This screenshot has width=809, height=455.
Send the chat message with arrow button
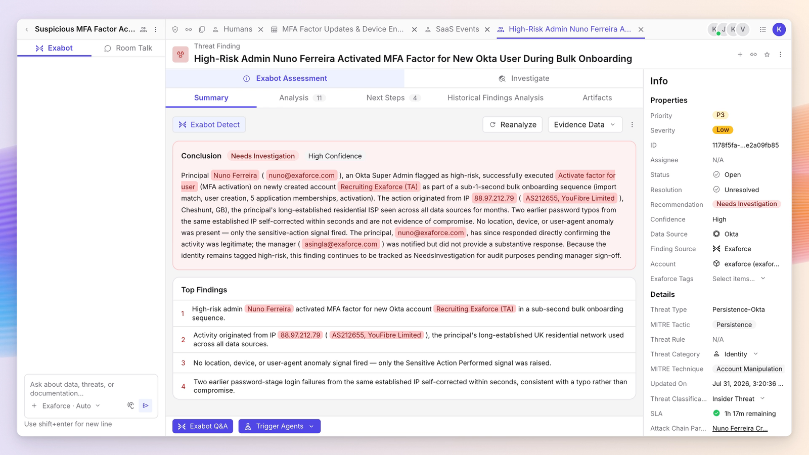[x=146, y=405]
